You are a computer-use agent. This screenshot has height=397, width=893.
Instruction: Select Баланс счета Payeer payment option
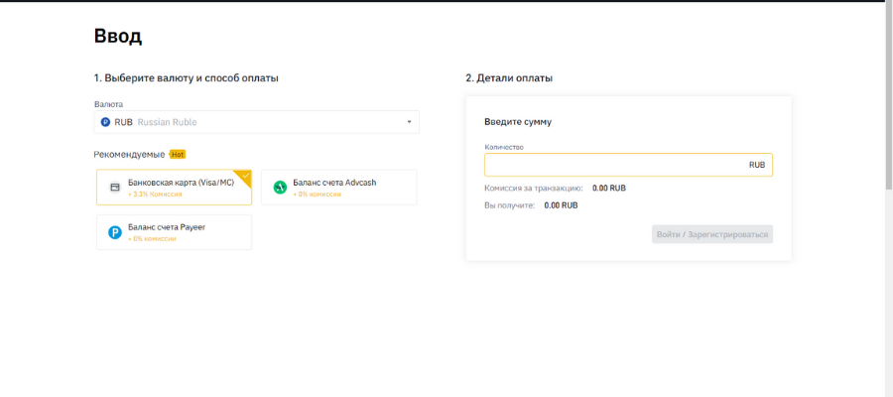[x=174, y=232]
